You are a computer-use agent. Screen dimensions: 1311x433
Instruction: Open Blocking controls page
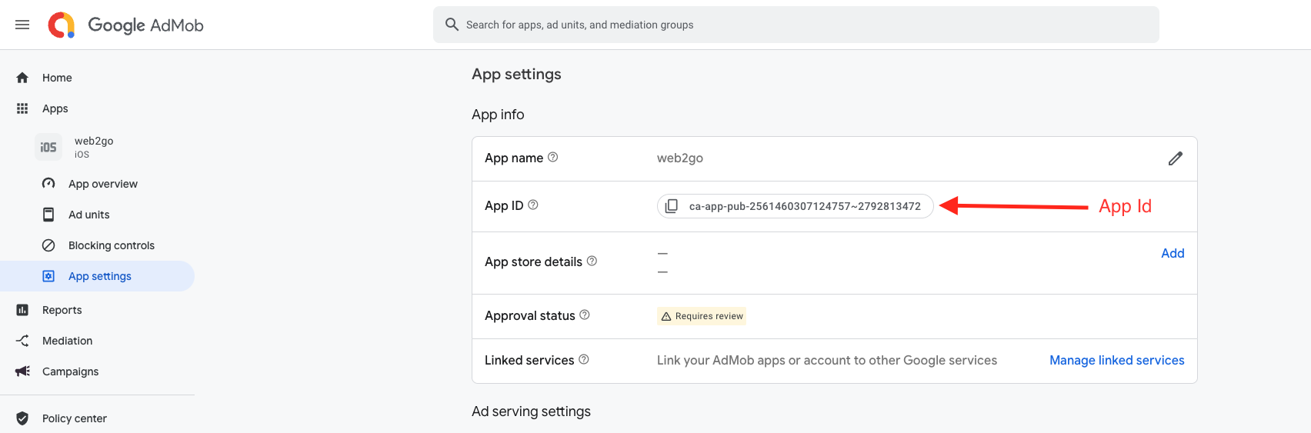pyautogui.click(x=111, y=245)
